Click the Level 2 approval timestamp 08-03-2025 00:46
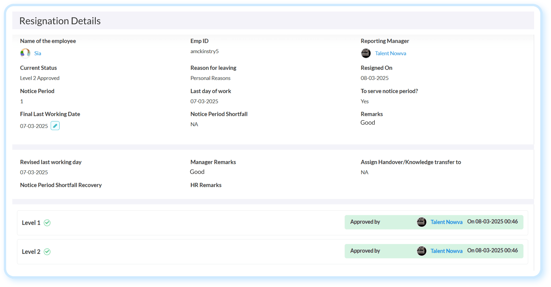Image resolution: width=551 pixels, height=287 pixels. coord(492,251)
